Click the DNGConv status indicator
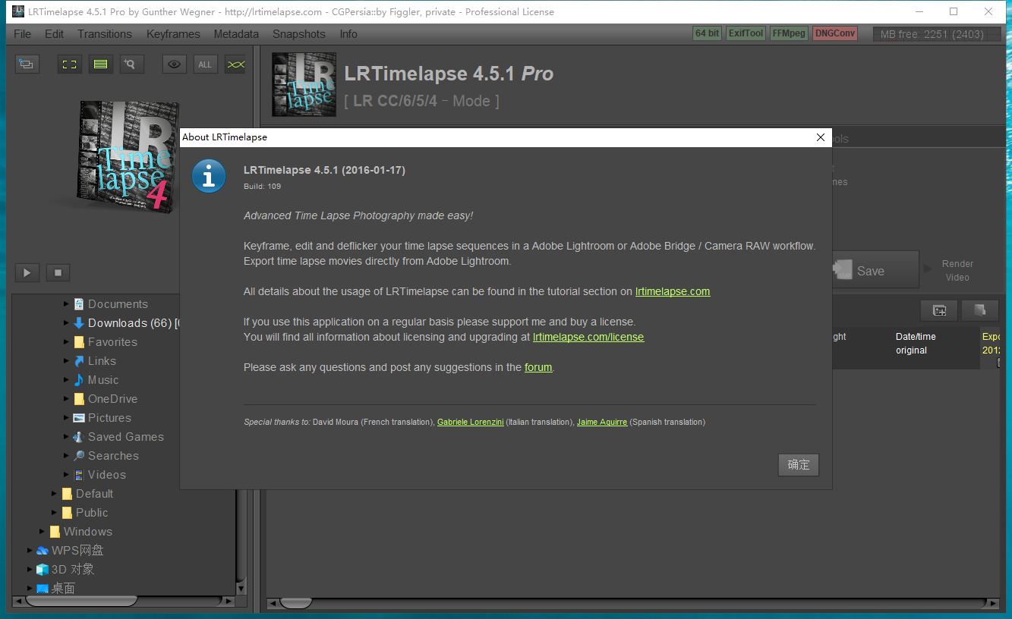Image resolution: width=1012 pixels, height=619 pixels. click(834, 33)
